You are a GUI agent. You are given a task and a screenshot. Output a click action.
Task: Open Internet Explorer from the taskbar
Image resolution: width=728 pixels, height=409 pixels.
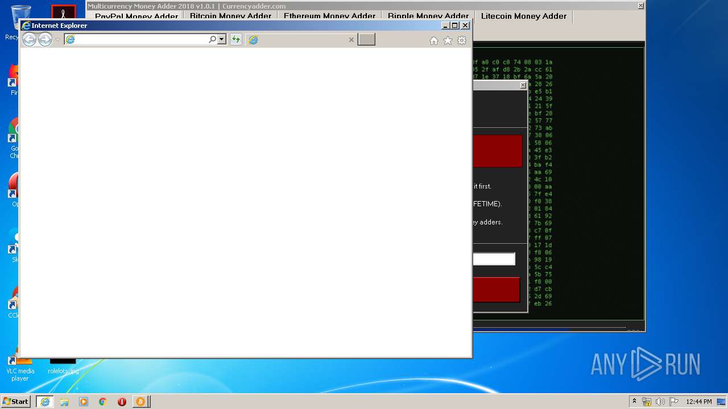coord(44,401)
